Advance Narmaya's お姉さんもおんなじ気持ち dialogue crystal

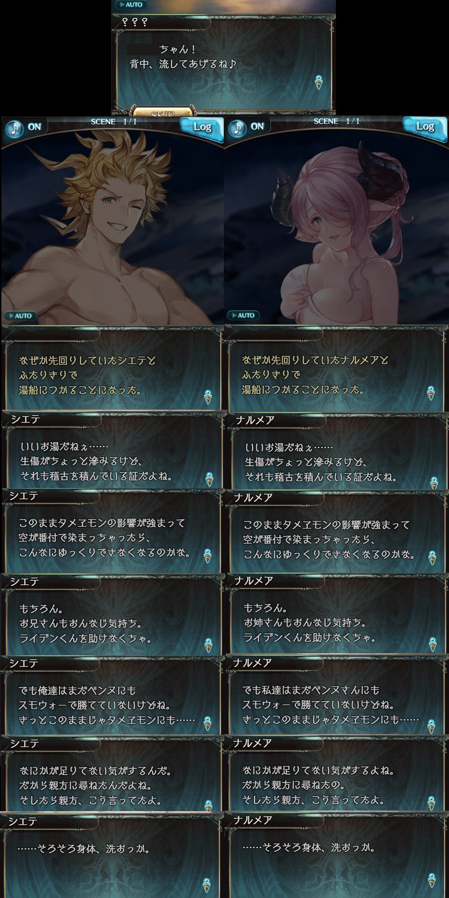pyautogui.click(x=433, y=645)
